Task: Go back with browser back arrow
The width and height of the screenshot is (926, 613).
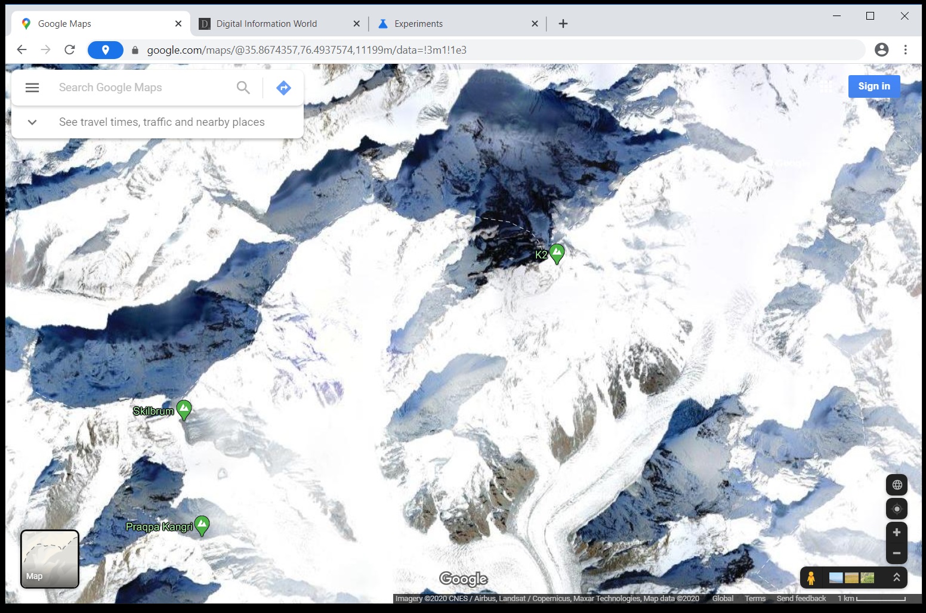Action: click(21, 50)
